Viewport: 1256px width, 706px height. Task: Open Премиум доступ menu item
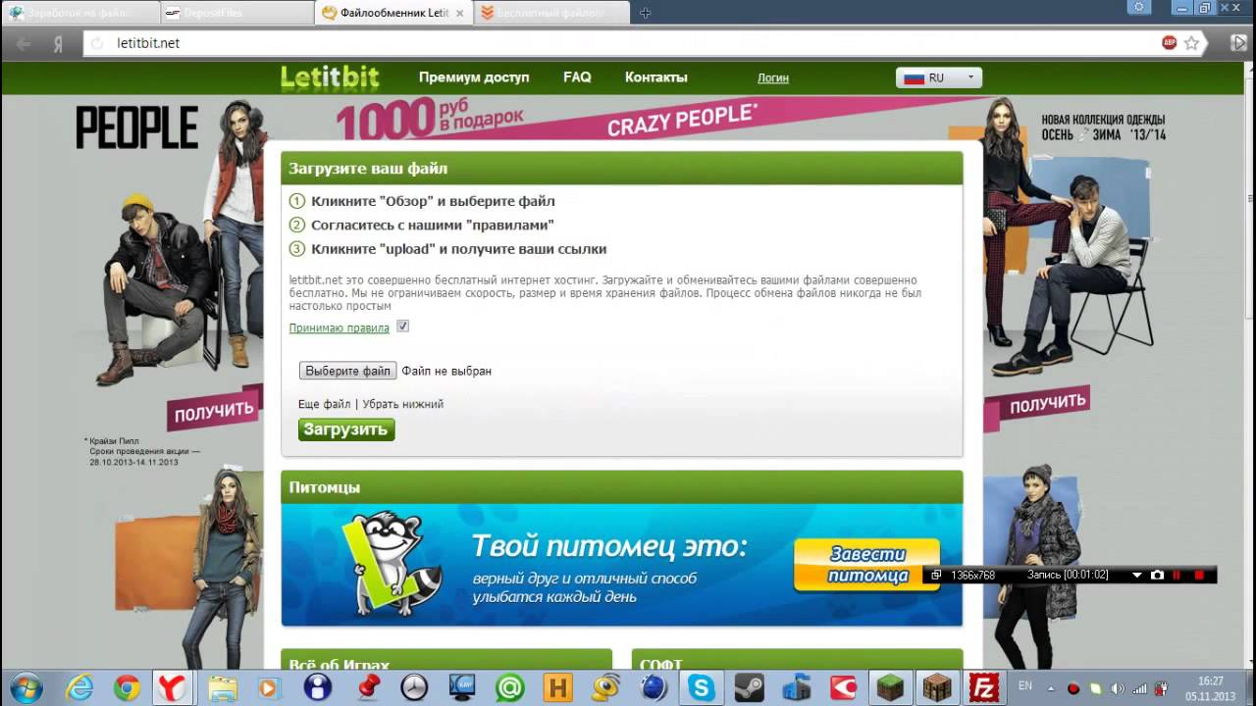(x=474, y=77)
